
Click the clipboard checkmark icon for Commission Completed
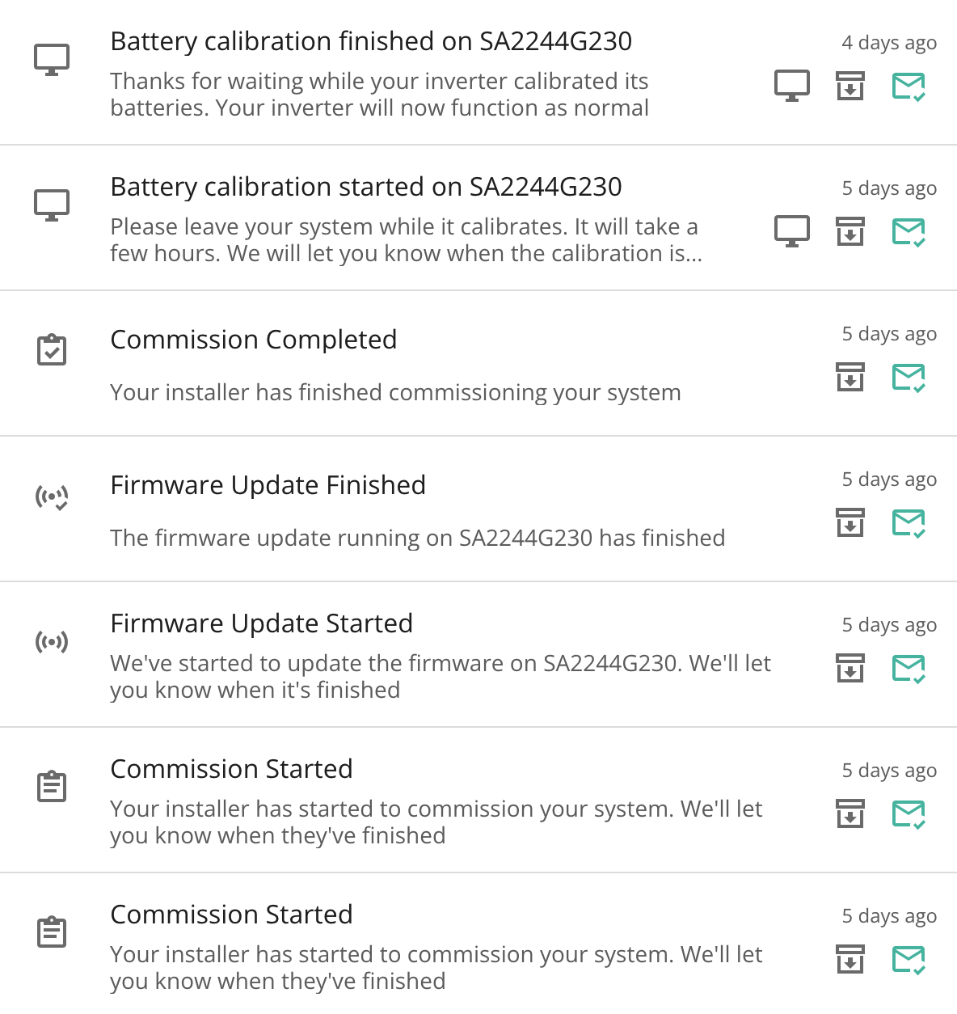point(52,349)
